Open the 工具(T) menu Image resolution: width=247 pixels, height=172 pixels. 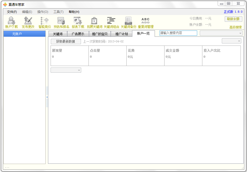tap(58, 12)
